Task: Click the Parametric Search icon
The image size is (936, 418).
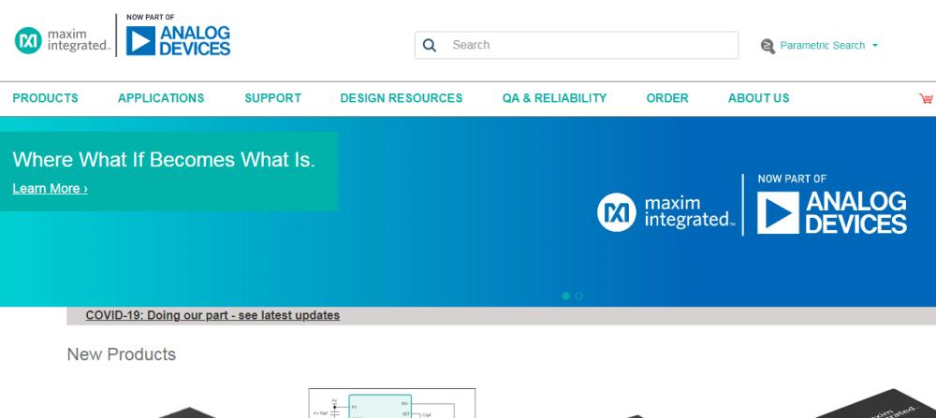Action: (x=768, y=46)
